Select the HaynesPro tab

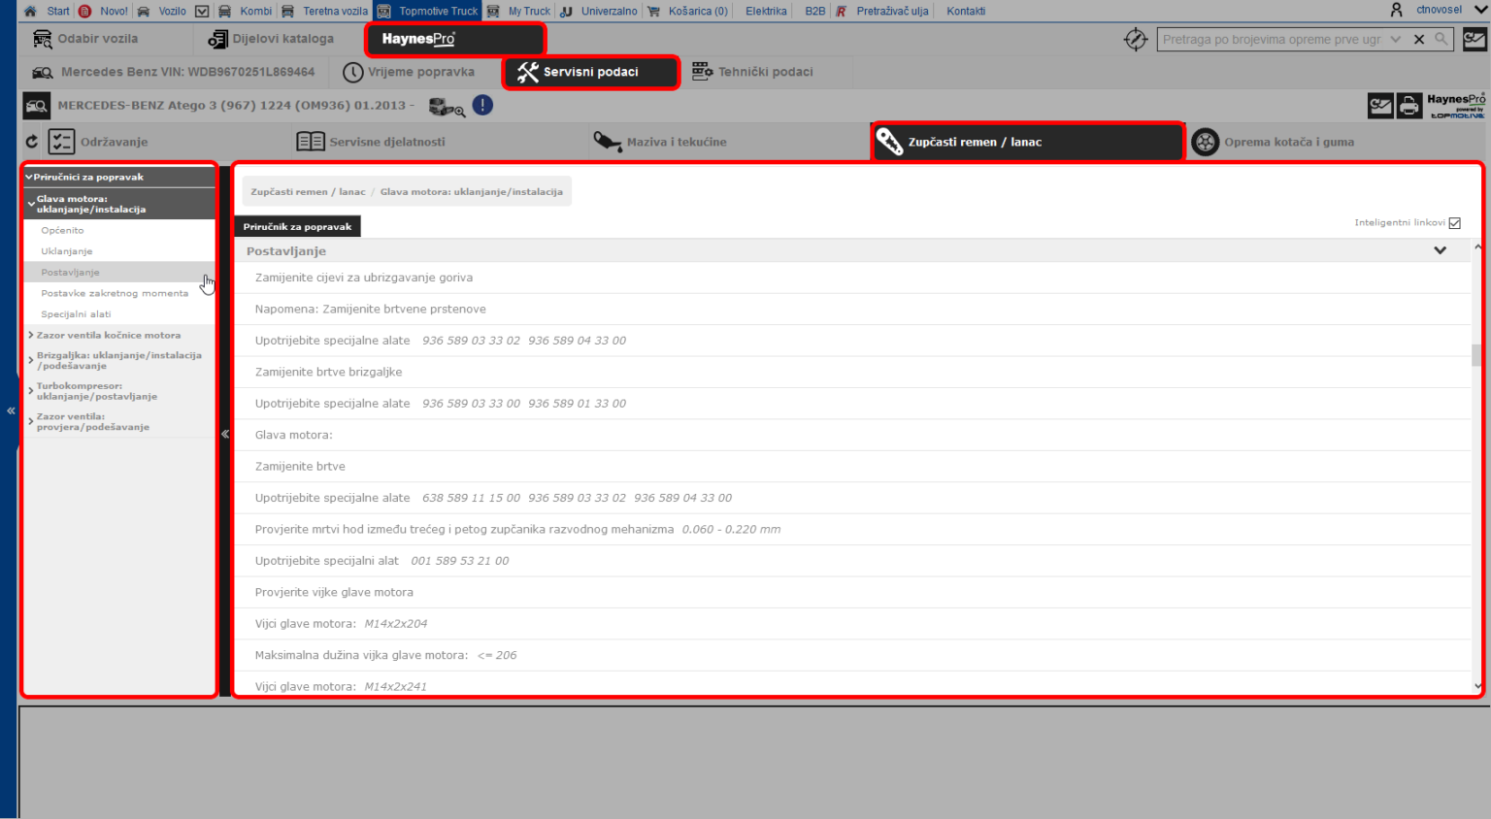454,40
